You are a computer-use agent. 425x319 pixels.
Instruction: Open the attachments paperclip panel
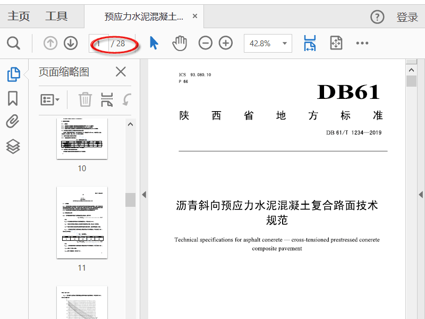12,121
